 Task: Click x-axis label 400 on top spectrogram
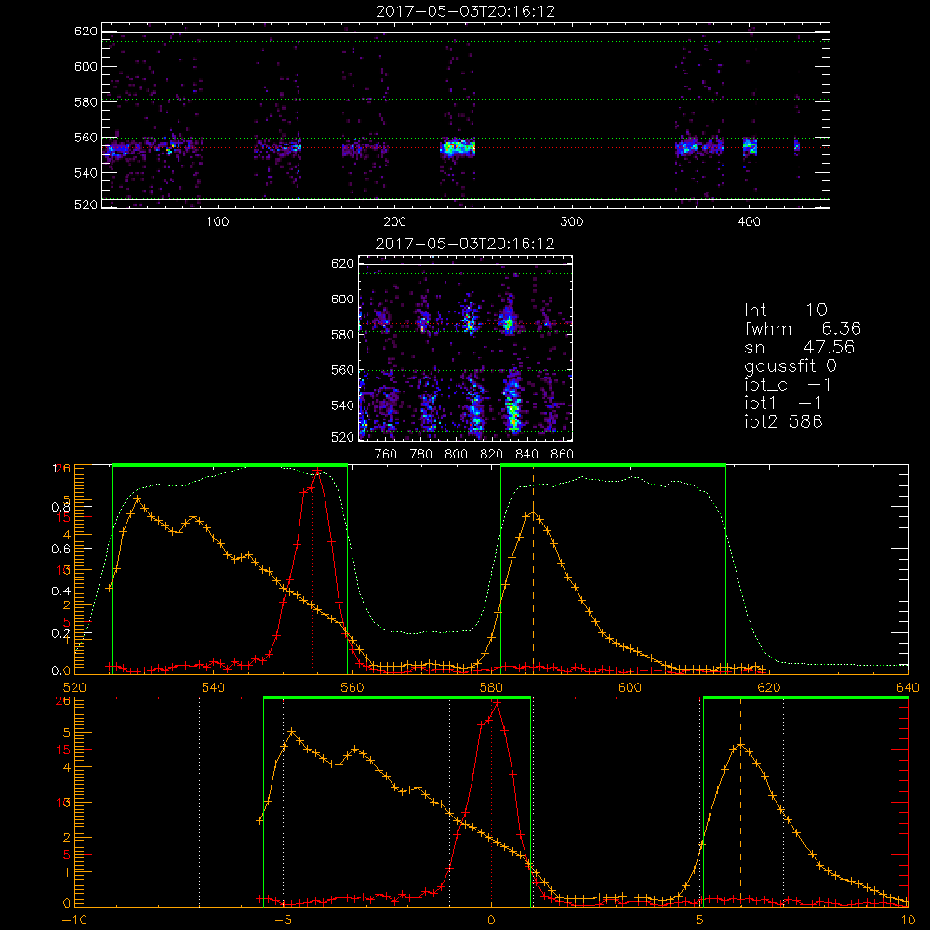coord(749,222)
